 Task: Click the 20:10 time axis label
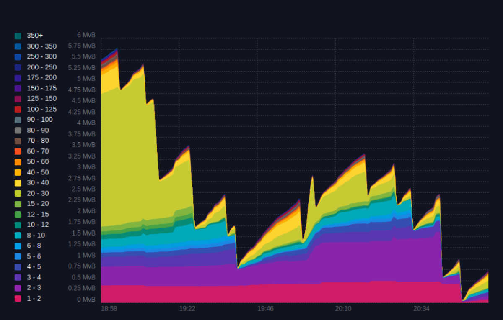coord(343,309)
